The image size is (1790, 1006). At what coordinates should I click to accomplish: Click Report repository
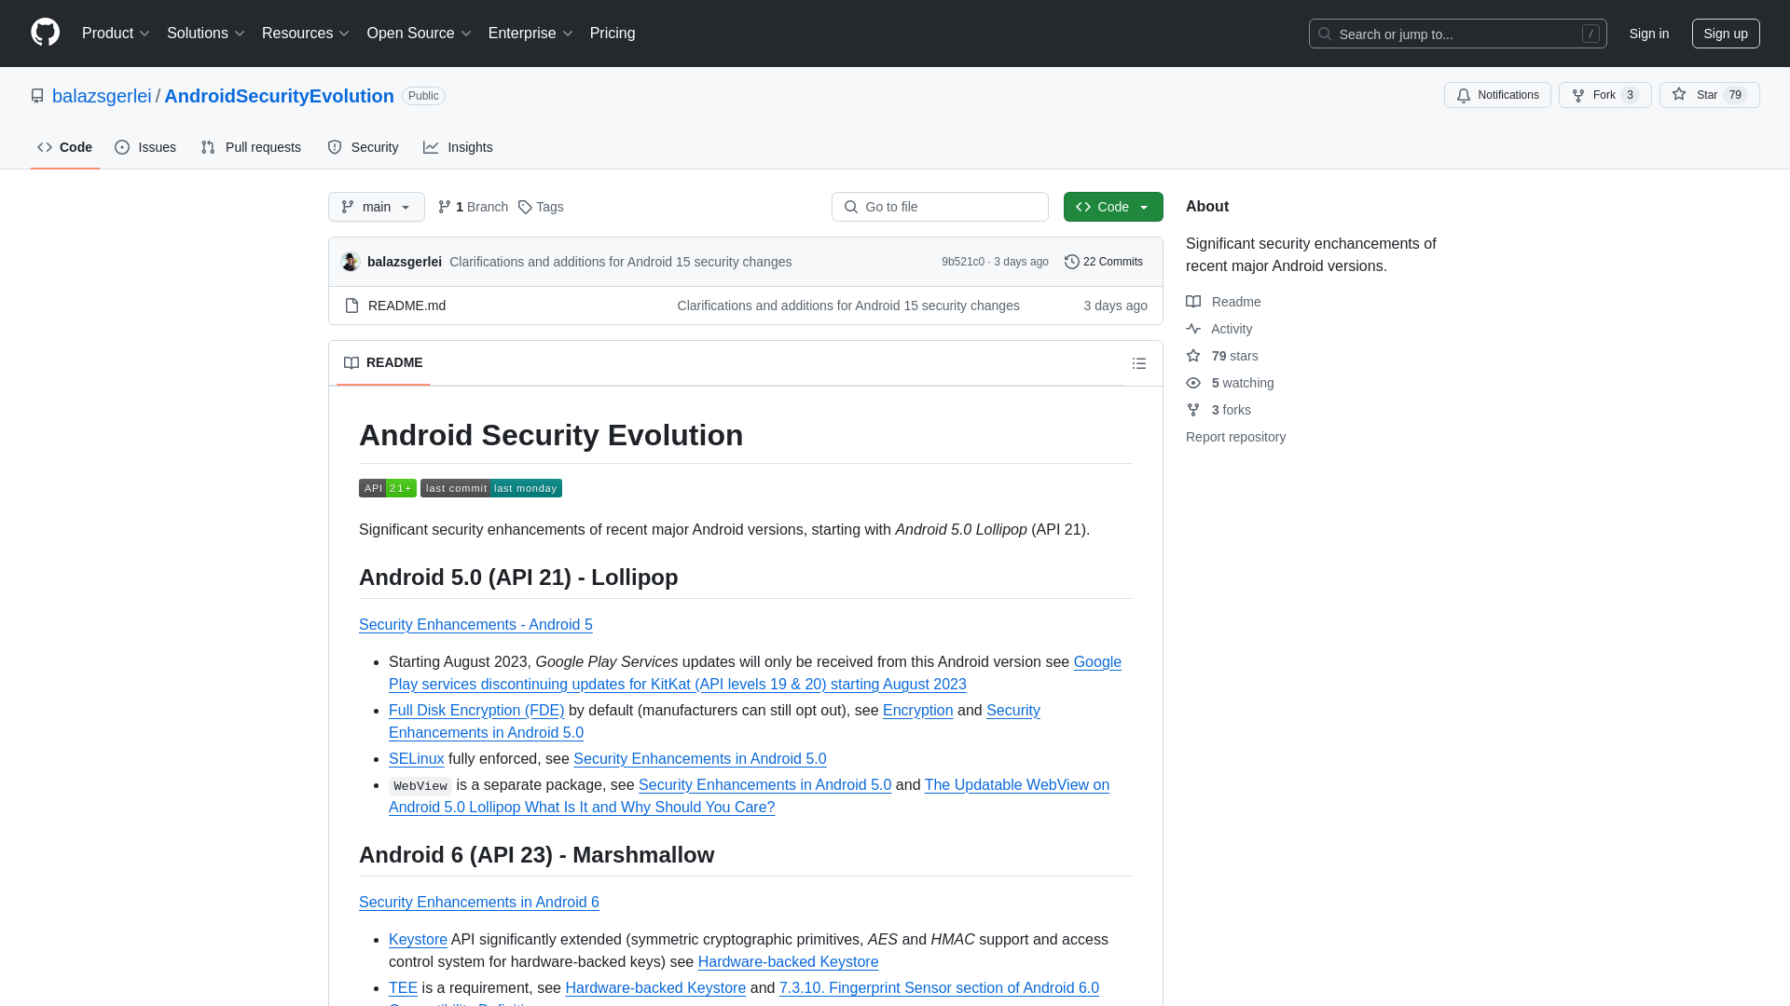(x=1235, y=437)
